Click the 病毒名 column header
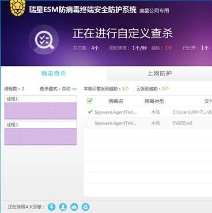Screen dimensions: 212x213 click(x=116, y=101)
